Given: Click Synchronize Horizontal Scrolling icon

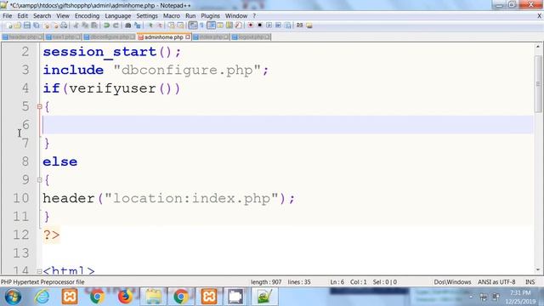Looking at the screenshot, I should [180, 25].
